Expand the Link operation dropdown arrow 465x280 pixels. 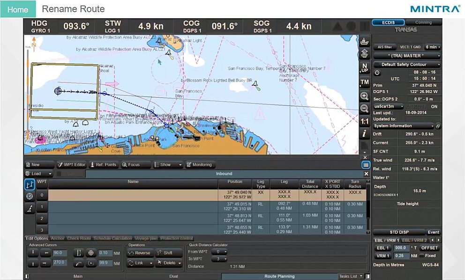coord(151,263)
